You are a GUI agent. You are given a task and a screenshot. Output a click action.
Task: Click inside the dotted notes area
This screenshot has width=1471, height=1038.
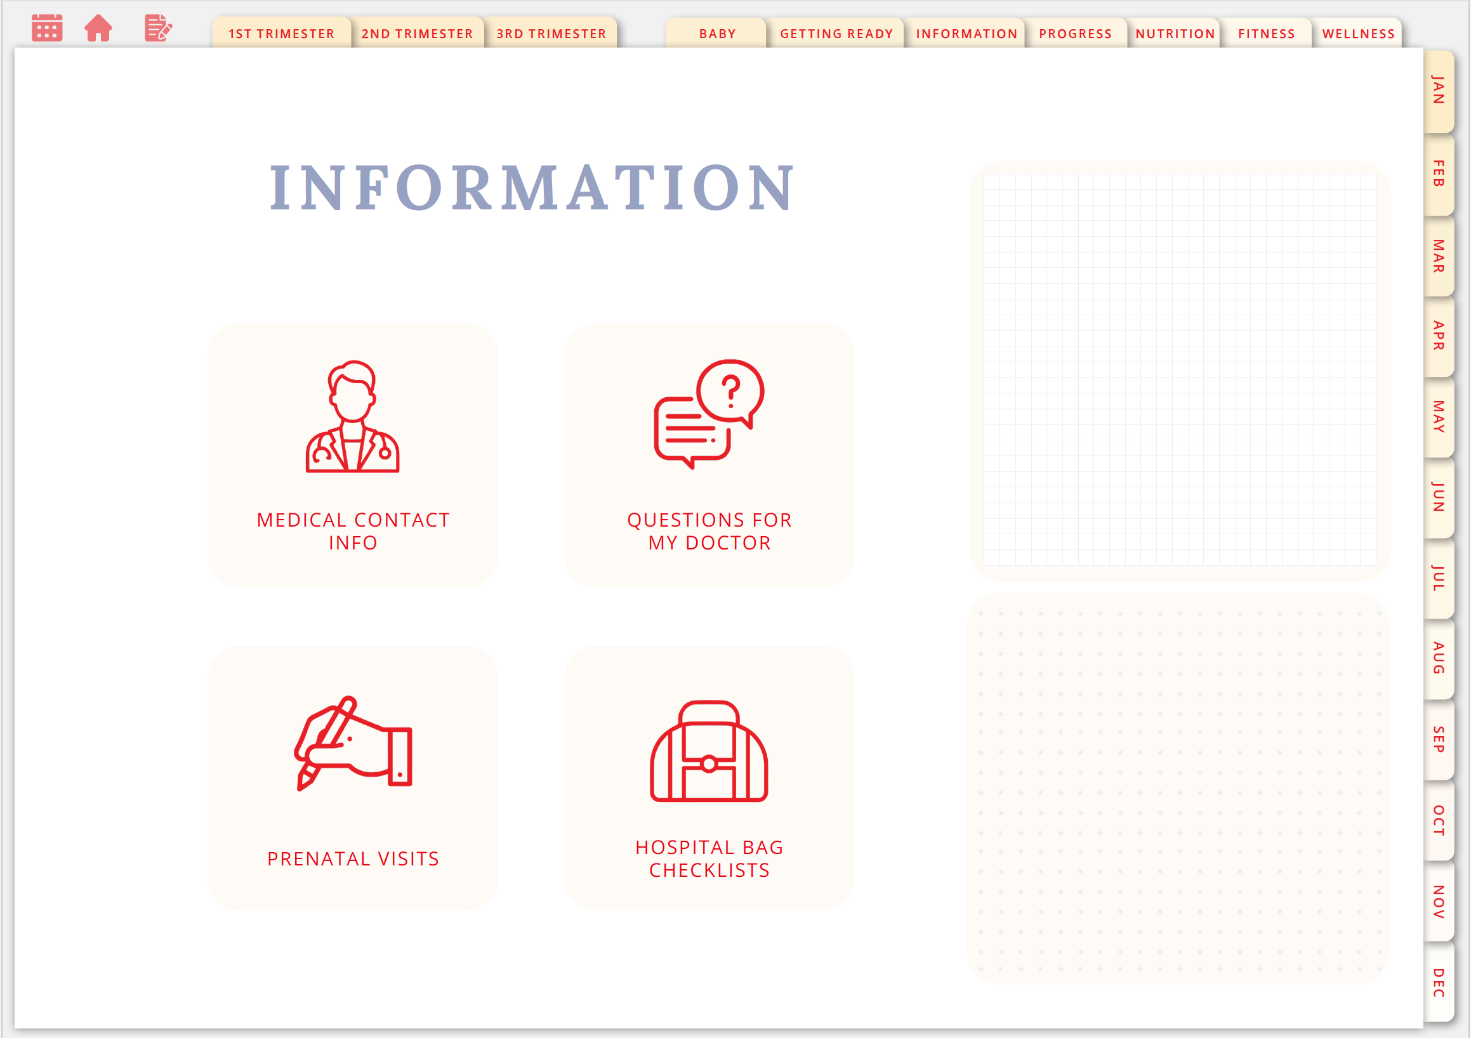[1178, 789]
